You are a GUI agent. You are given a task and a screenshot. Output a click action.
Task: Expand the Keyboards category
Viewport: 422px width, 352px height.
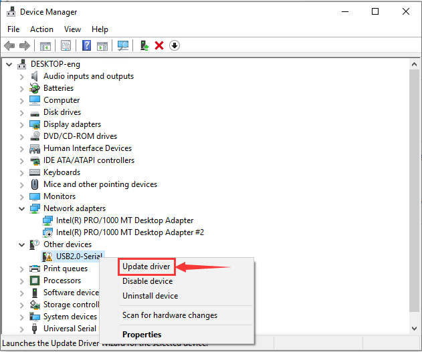point(22,173)
